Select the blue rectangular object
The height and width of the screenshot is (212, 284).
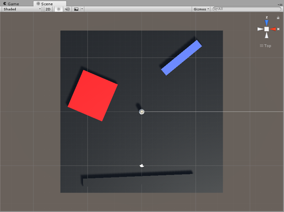tap(181, 58)
